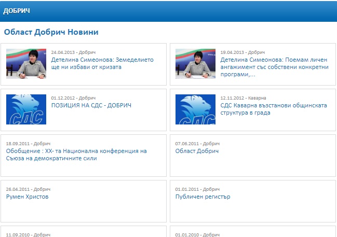Screen dimensions: 337x237
Task: Open the ДОБРИЧ header link
Action: point(17,11)
